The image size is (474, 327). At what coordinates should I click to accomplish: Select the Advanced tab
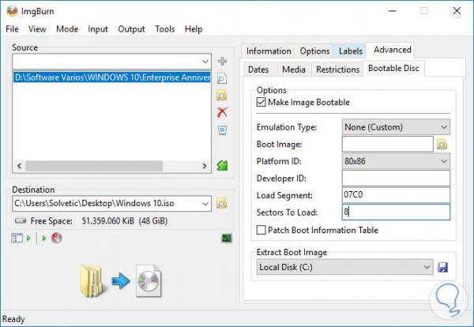(392, 50)
